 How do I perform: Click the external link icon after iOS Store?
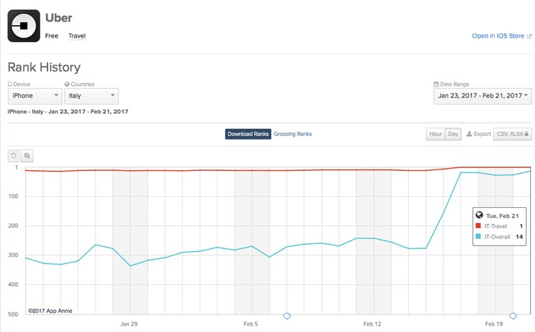point(529,36)
